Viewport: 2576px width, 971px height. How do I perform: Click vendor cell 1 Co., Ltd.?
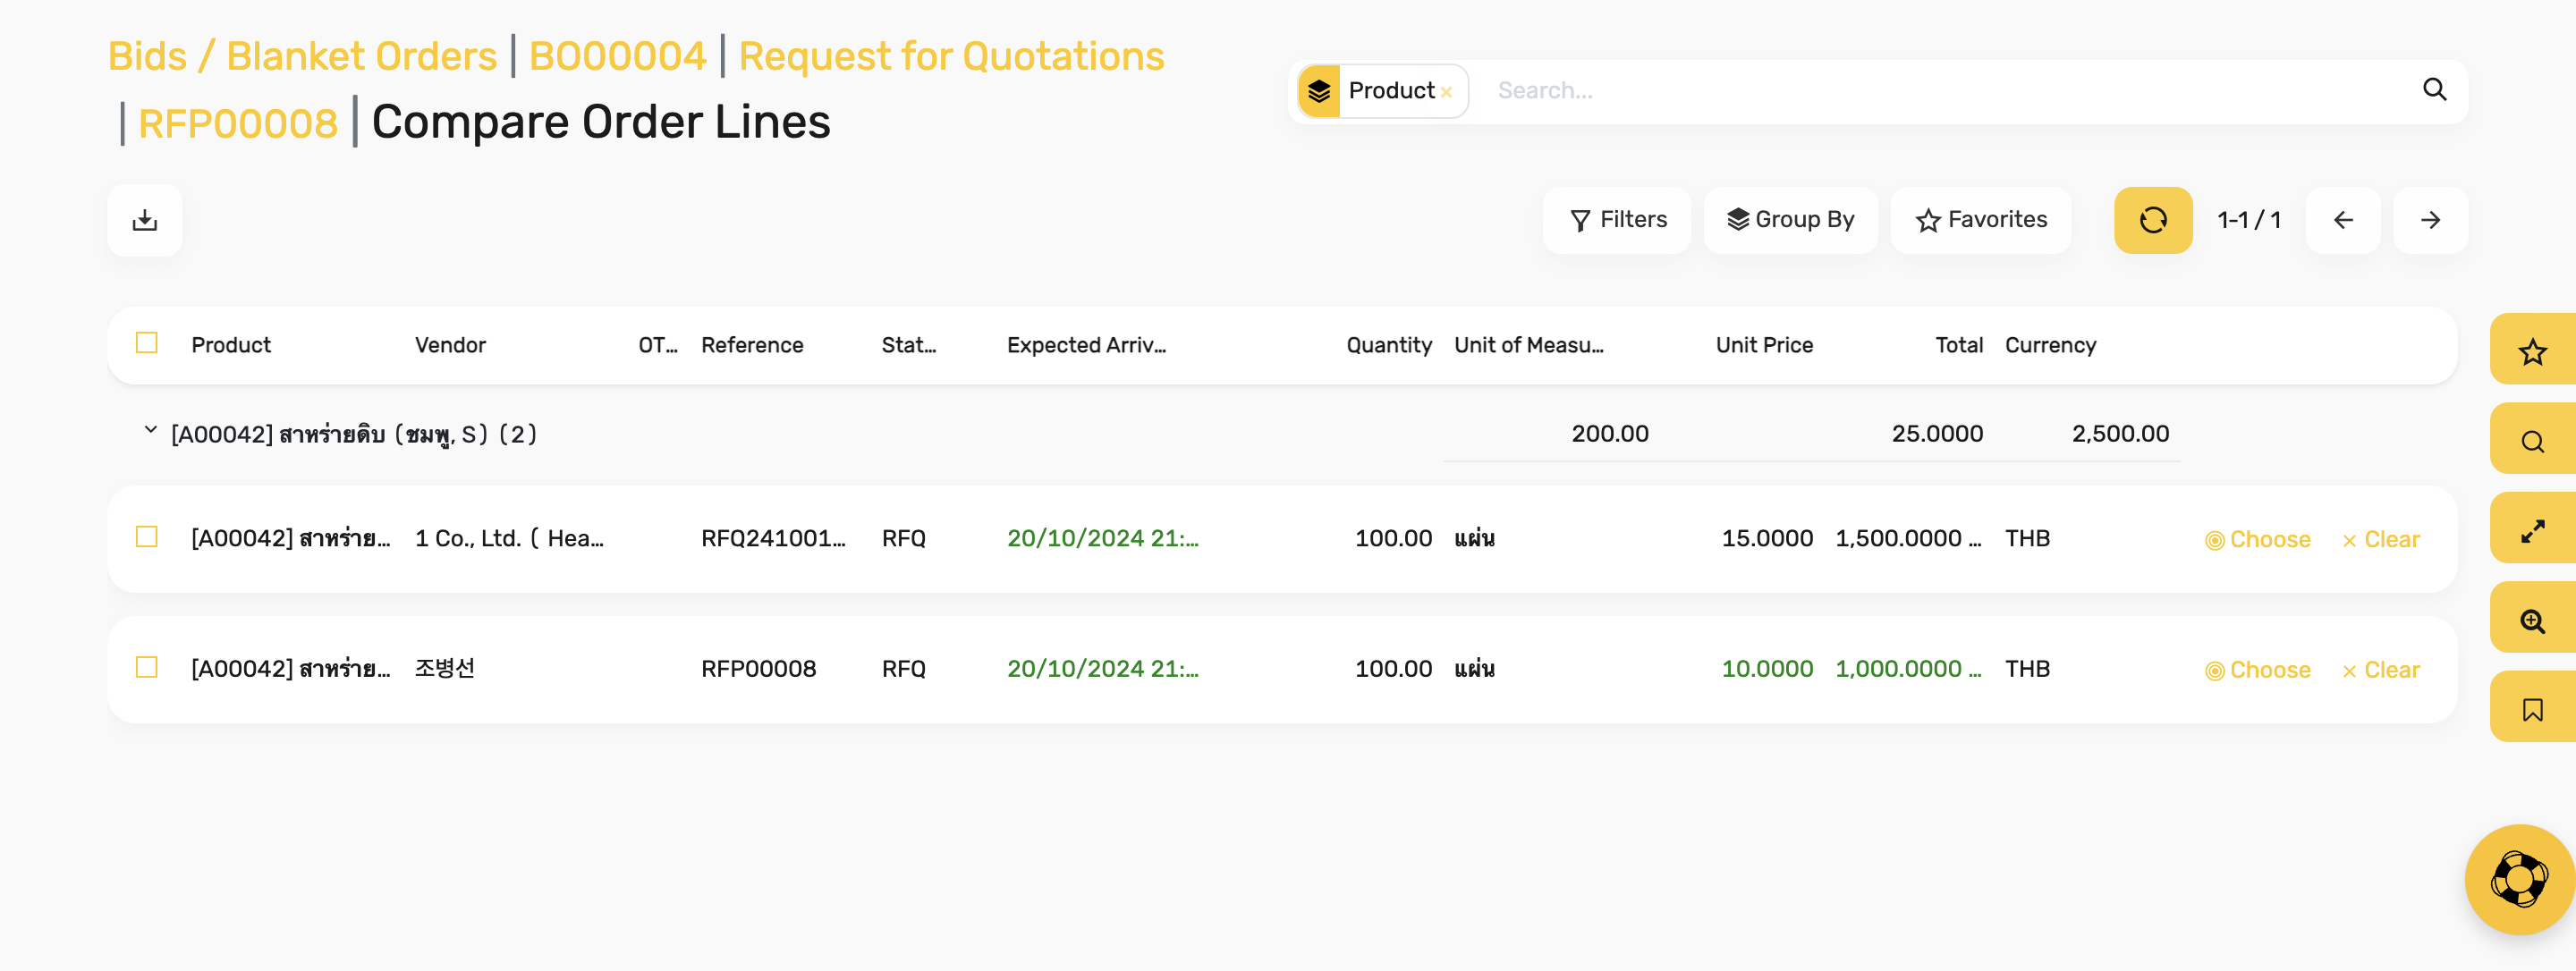(509, 538)
